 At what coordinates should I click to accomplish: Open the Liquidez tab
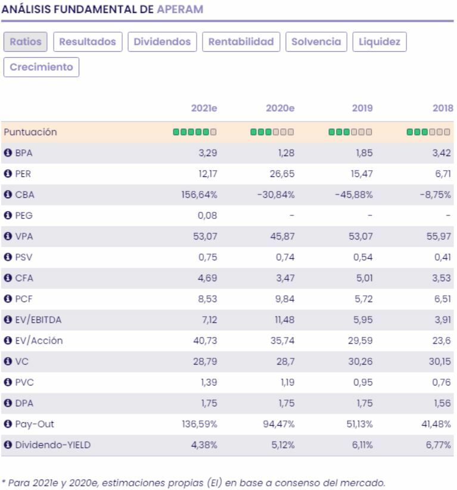[379, 42]
